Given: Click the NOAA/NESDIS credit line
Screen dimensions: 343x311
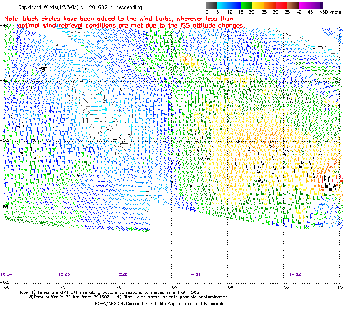Looking at the screenshot, I should tap(159, 304).
